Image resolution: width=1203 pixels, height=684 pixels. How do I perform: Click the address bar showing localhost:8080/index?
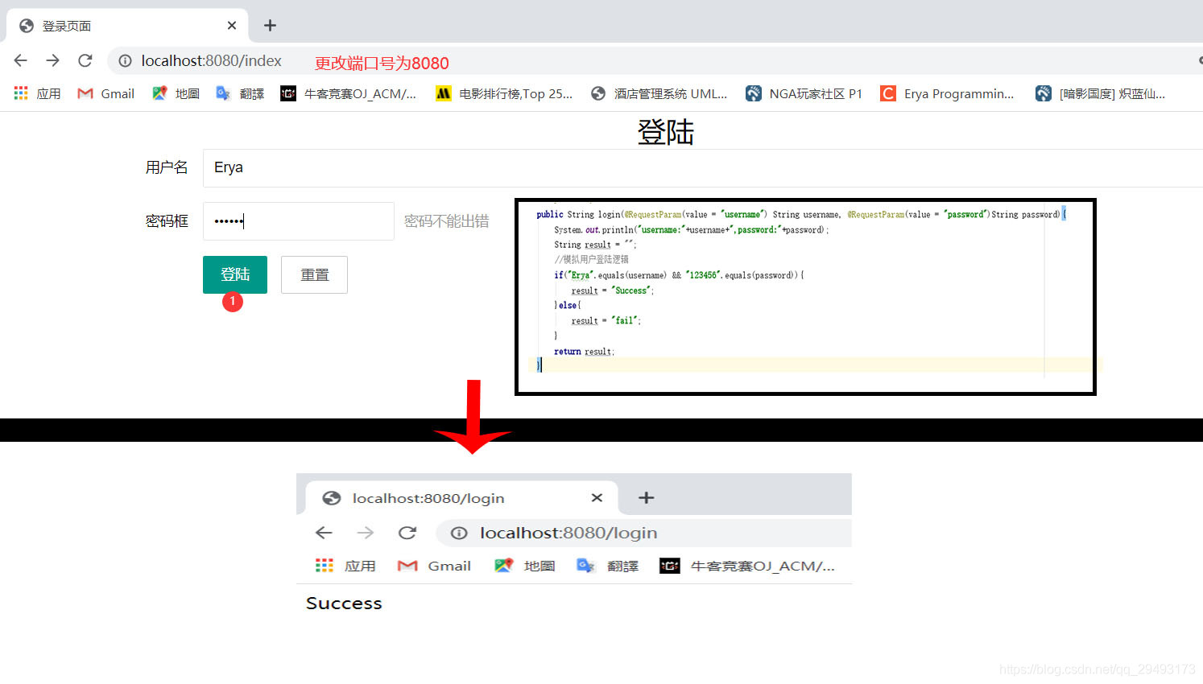click(654, 60)
